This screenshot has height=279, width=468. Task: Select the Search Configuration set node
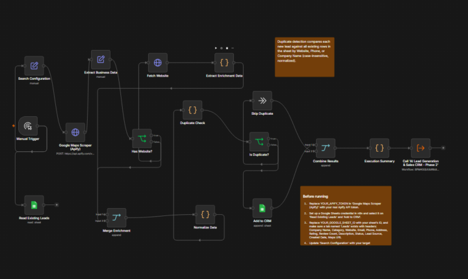tap(34, 66)
